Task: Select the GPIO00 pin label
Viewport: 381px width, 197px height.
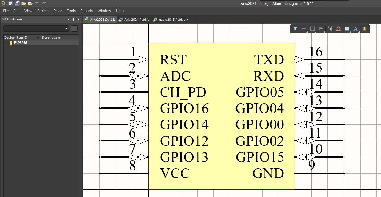Action: click(260, 125)
